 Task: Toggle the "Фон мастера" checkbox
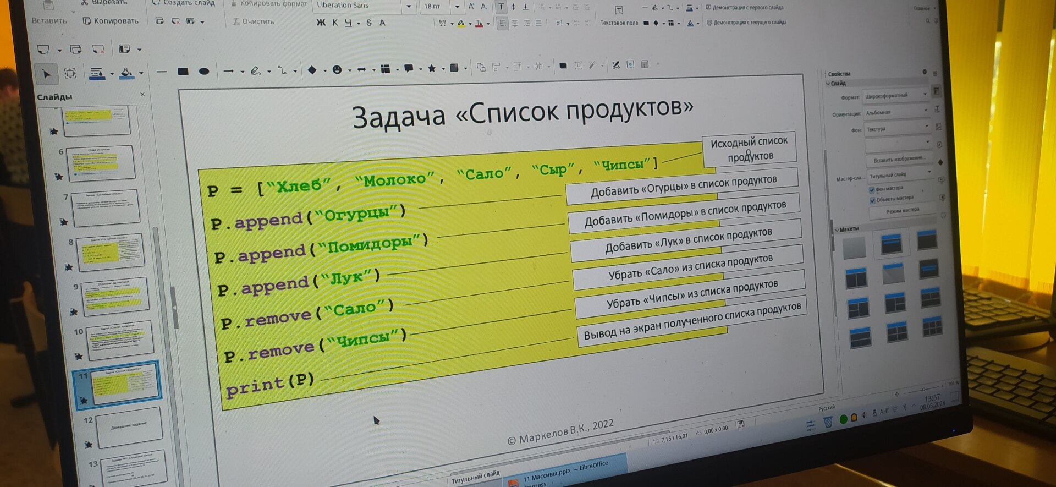pos(872,190)
